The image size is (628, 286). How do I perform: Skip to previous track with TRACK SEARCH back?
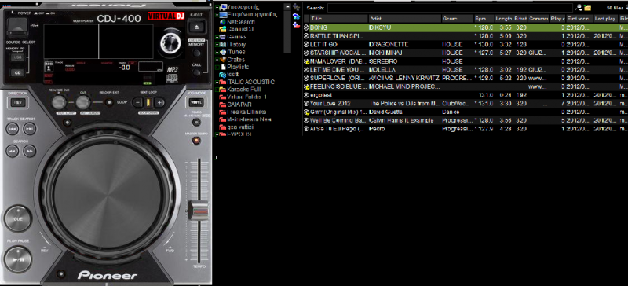coord(13,129)
